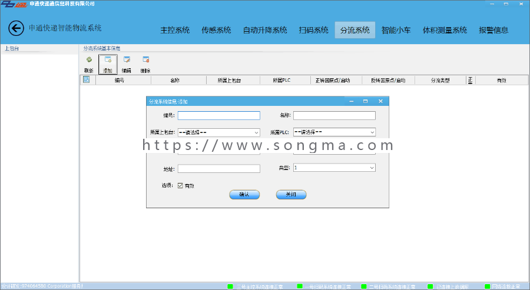Click the 名称 column header in the grid
530x290 pixels.
click(178, 81)
